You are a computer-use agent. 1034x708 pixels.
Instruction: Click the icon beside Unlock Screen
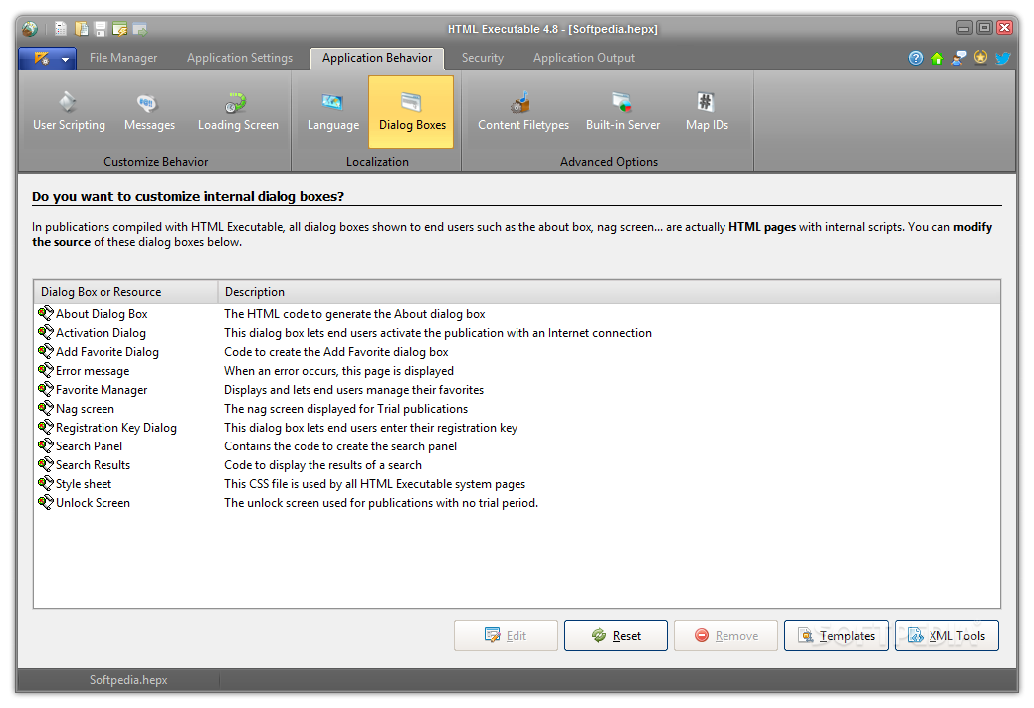(46, 502)
